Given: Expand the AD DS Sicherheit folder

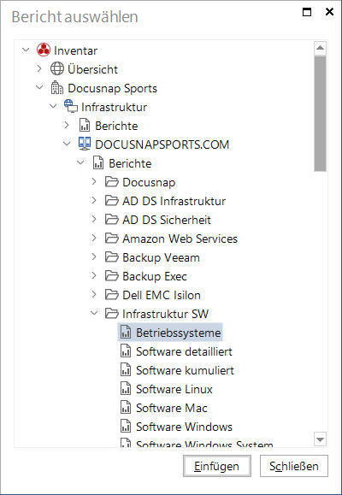Looking at the screenshot, I should [94, 219].
